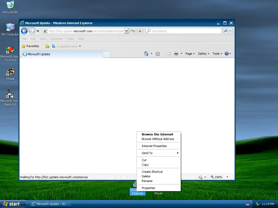Viewport: 278px width, 208px height.
Task: Open the search provider dropdown arrow
Action: click(x=230, y=31)
